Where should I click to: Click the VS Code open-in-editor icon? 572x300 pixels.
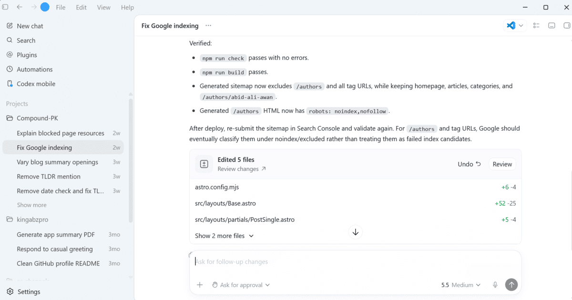[x=511, y=26]
